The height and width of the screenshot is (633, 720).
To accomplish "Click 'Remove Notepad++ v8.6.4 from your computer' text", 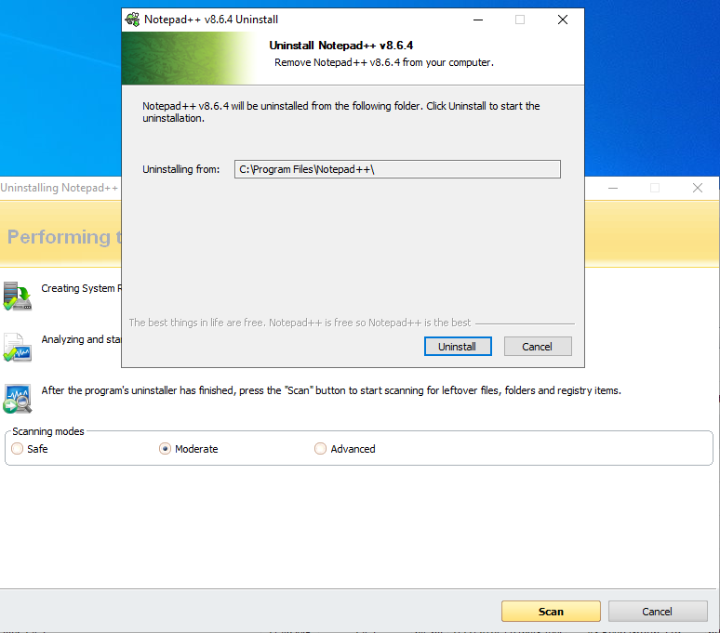I will [384, 62].
